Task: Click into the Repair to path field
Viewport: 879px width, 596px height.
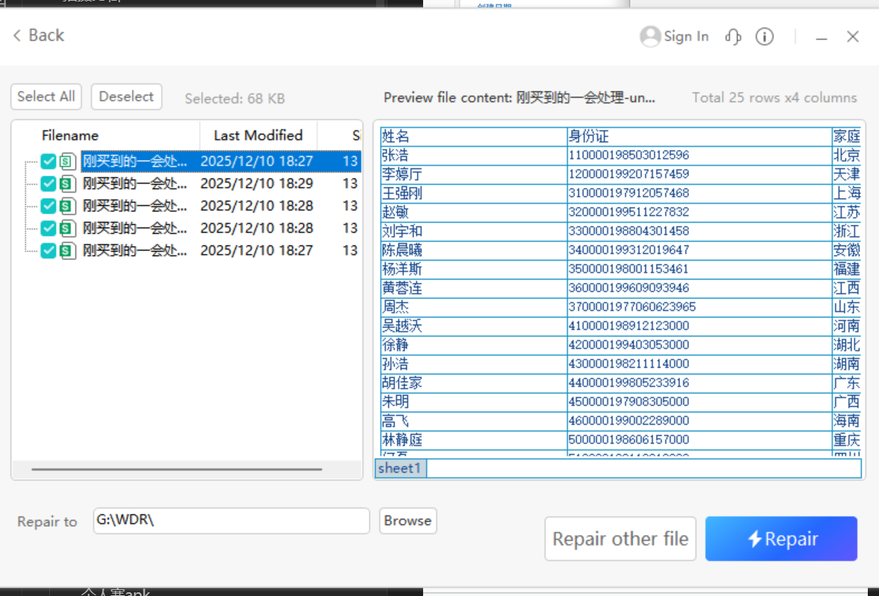Action: click(x=231, y=521)
